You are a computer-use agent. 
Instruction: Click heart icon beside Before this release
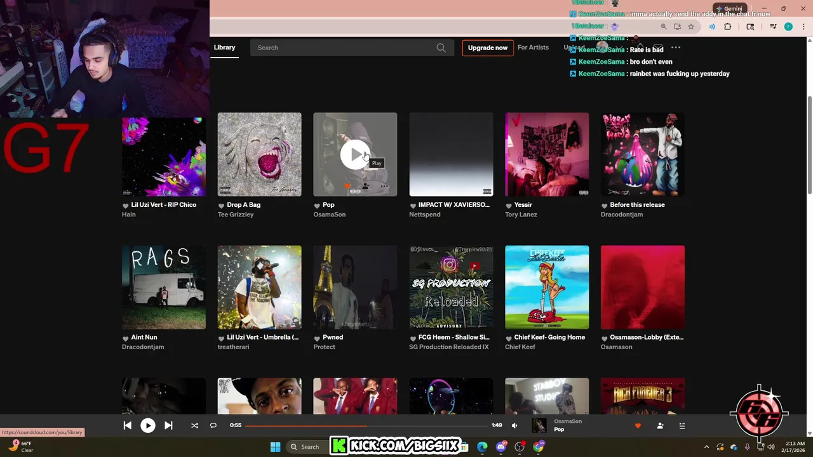click(x=605, y=206)
